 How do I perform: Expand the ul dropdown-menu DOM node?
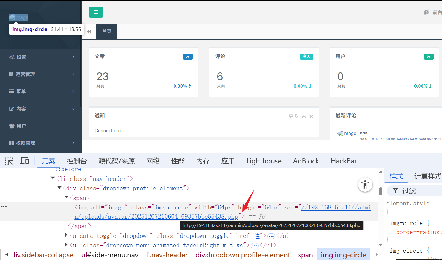click(x=66, y=245)
